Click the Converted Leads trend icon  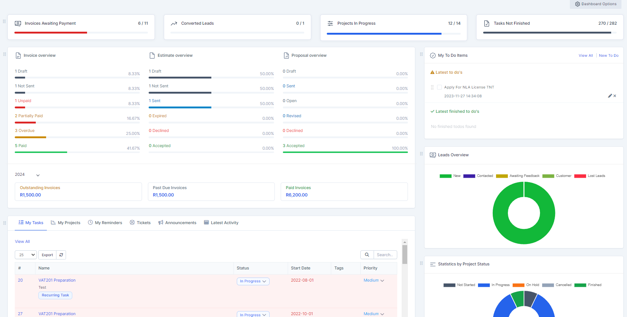coord(174,24)
